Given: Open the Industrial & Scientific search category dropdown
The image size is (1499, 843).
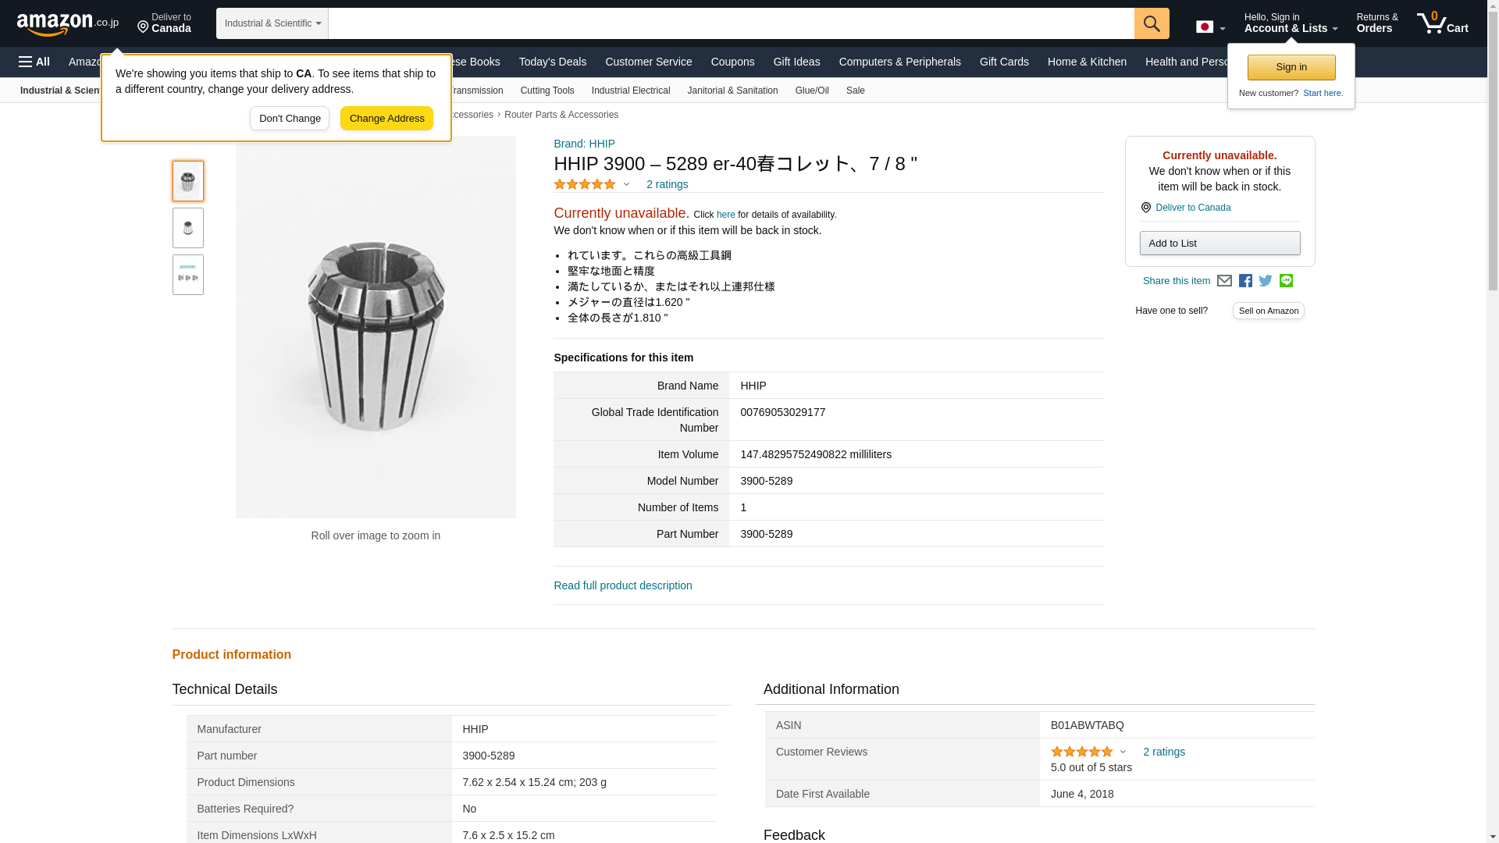Looking at the screenshot, I should point(272,23).
